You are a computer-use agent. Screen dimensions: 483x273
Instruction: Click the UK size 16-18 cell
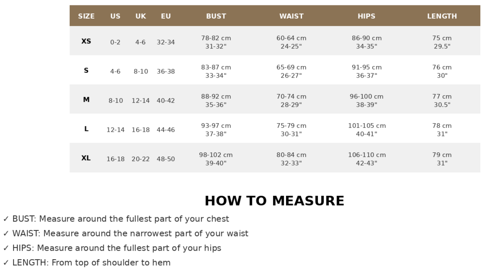click(x=141, y=130)
